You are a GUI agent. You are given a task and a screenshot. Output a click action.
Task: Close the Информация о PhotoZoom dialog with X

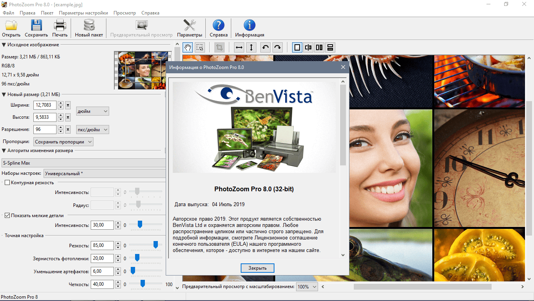(x=343, y=67)
